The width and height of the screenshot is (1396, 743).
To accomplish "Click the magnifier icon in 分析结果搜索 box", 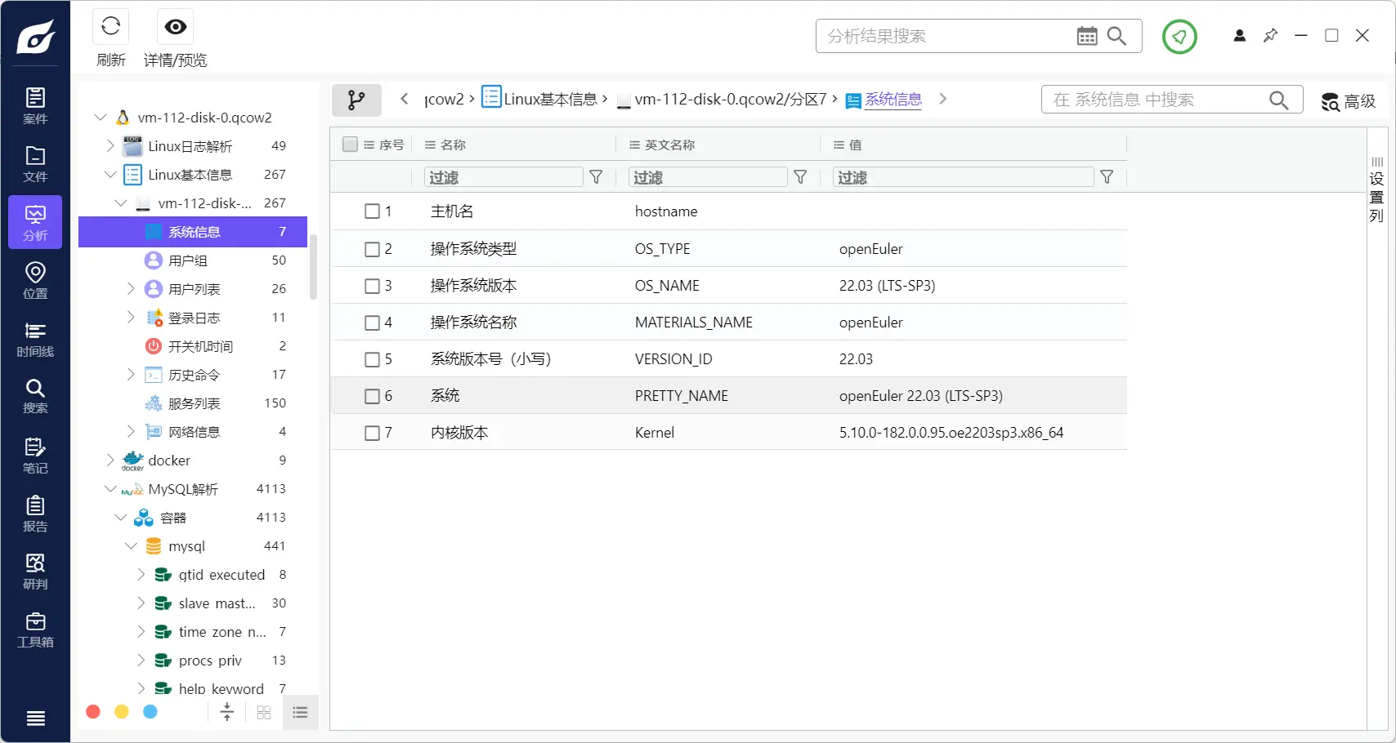I will pos(1116,36).
